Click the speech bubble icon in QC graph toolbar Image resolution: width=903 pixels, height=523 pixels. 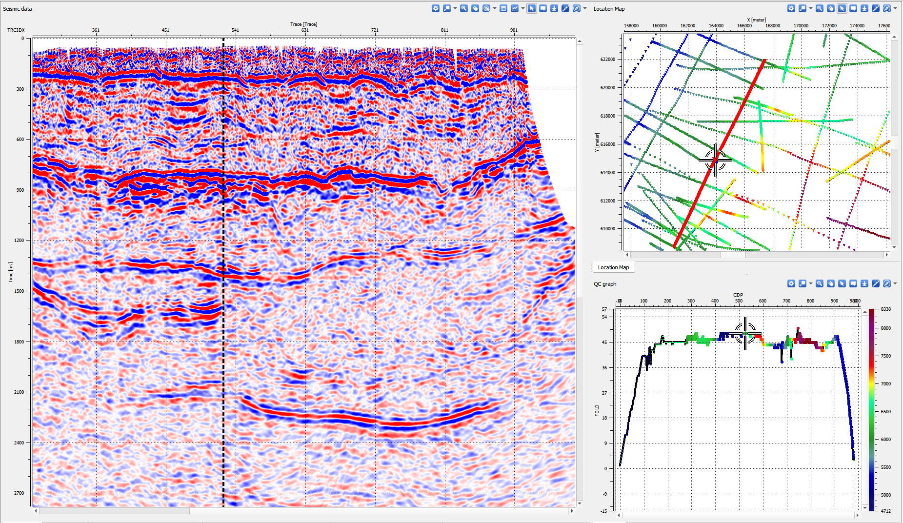853,283
